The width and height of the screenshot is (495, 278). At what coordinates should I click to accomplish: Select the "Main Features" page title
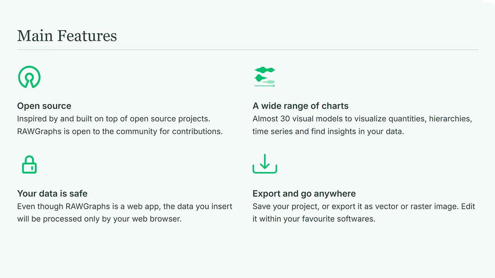[67, 36]
